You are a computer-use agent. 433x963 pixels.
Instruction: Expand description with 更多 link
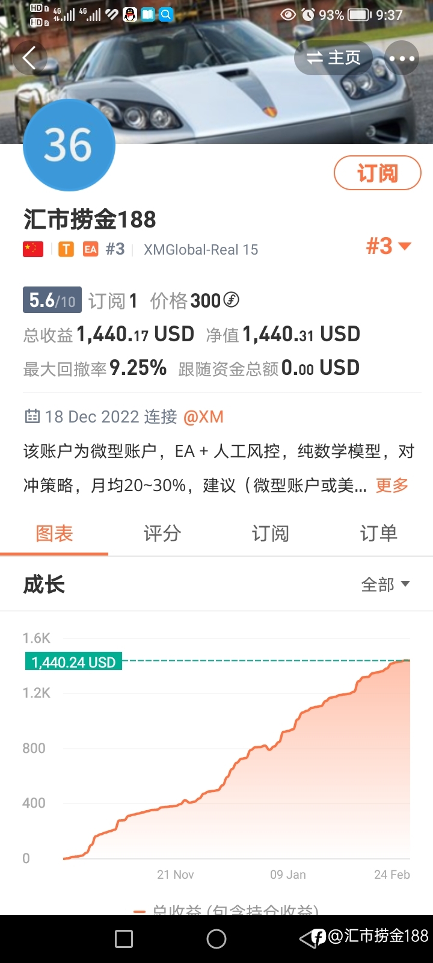tap(392, 485)
